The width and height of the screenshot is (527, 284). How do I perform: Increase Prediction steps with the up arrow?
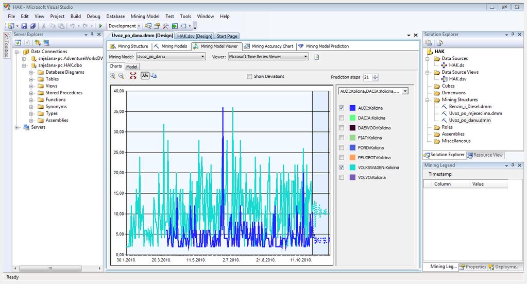(376, 75)
